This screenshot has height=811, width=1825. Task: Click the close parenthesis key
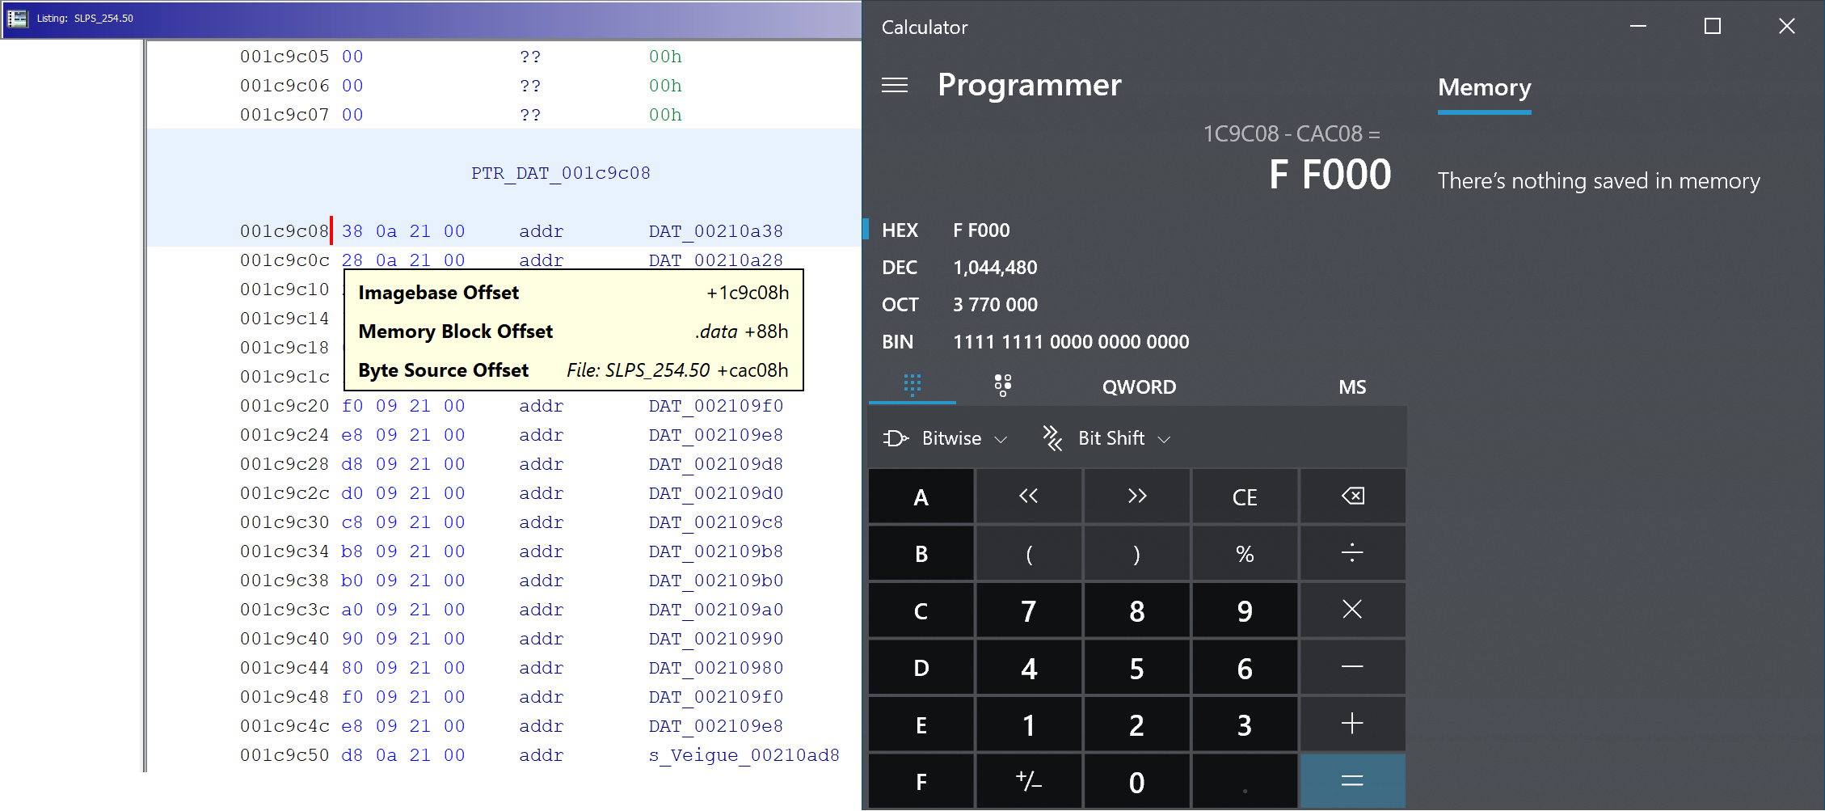coord(1136,553)
